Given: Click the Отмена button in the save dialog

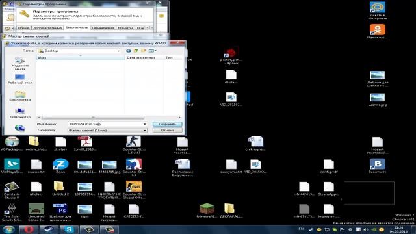Looking at the screenshot, I should click(x=167, y=130).
